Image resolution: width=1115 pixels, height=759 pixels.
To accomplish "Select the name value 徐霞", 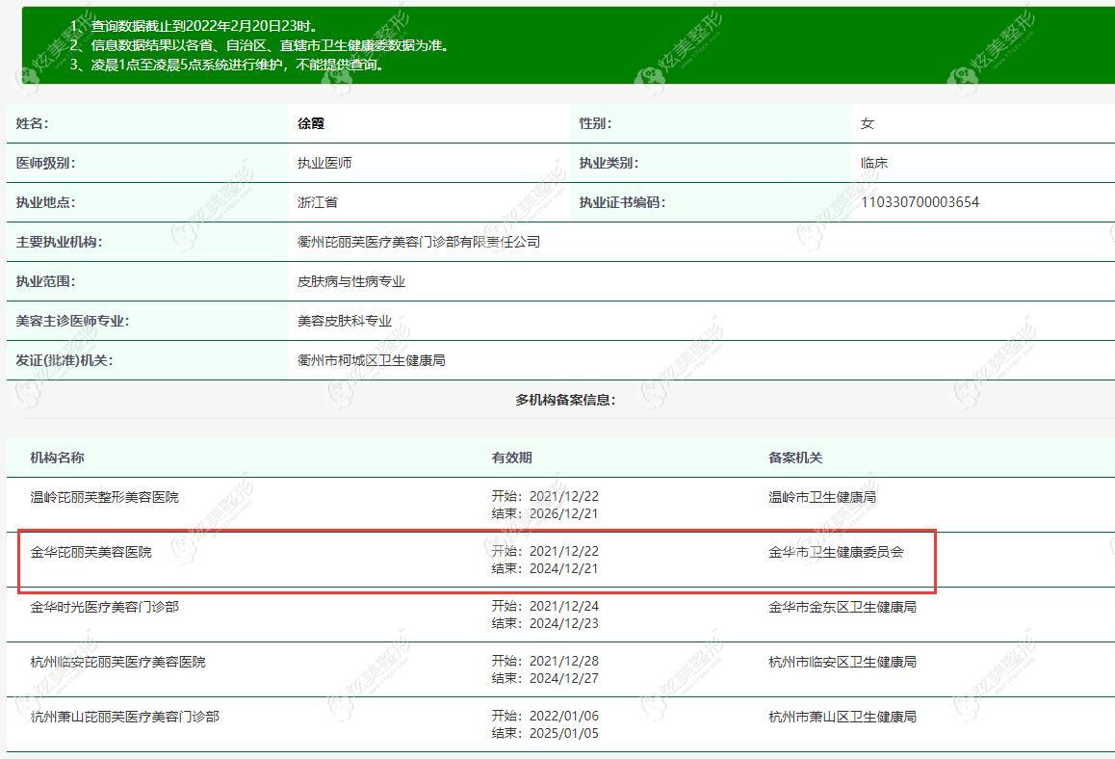I will click(x=311, y=124).
